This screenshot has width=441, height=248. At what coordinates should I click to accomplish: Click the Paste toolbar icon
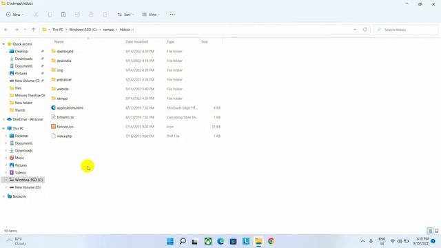click(x=63, y=14)
